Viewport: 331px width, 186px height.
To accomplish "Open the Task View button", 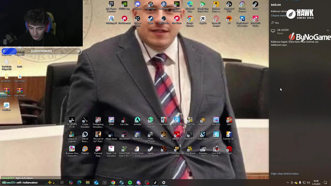I will click(x=62, y=183).
